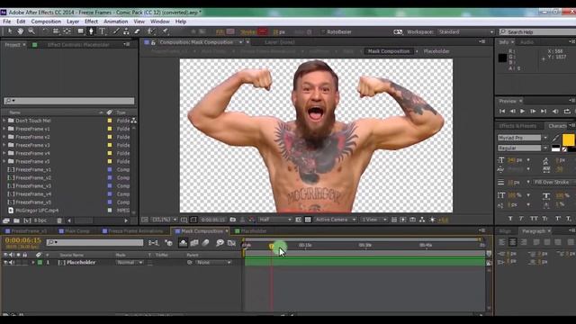
Task: Toggle Frame Blending switch in timeline
Action: click(x=194, y=243)
